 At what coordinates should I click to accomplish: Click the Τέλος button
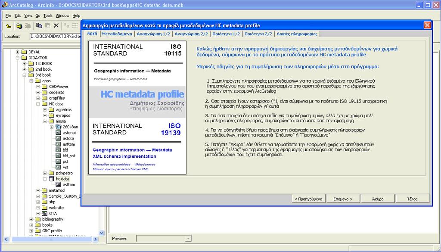(x=412, y=199)
